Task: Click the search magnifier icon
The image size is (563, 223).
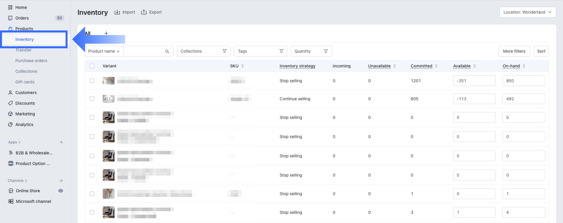Action: pyautogui.click(x=167, y=51)
